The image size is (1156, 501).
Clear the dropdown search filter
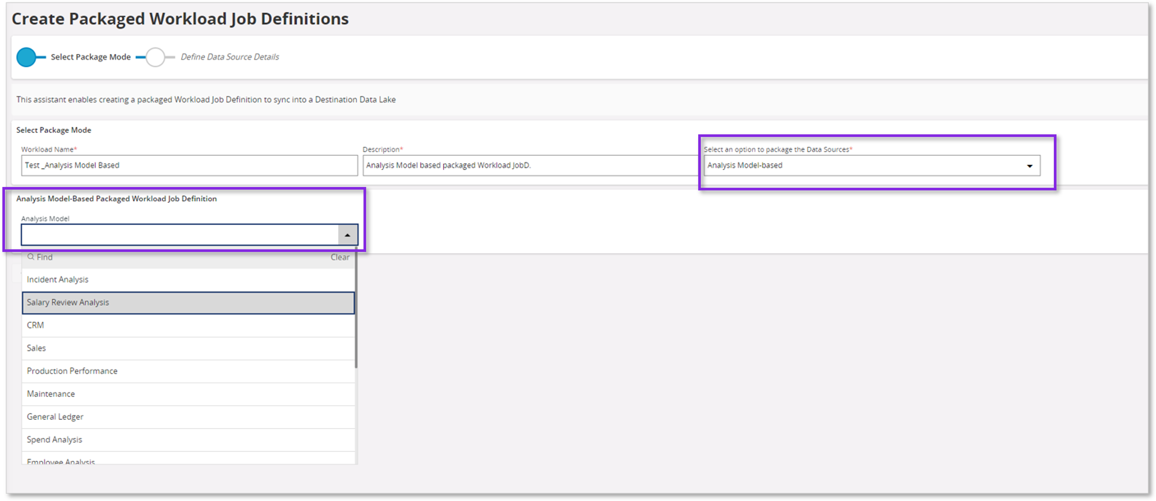(340, 257)
